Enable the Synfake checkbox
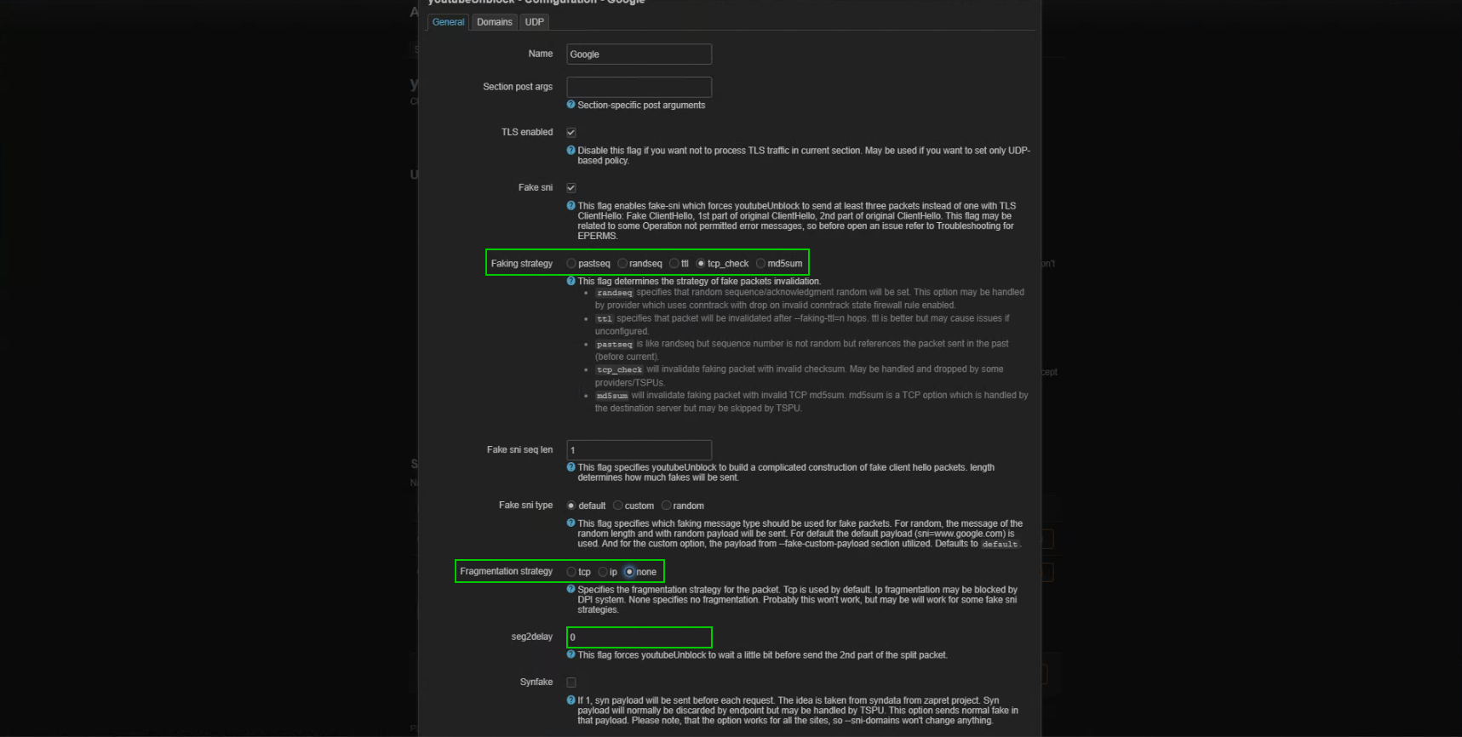 [x=571, y=683]
